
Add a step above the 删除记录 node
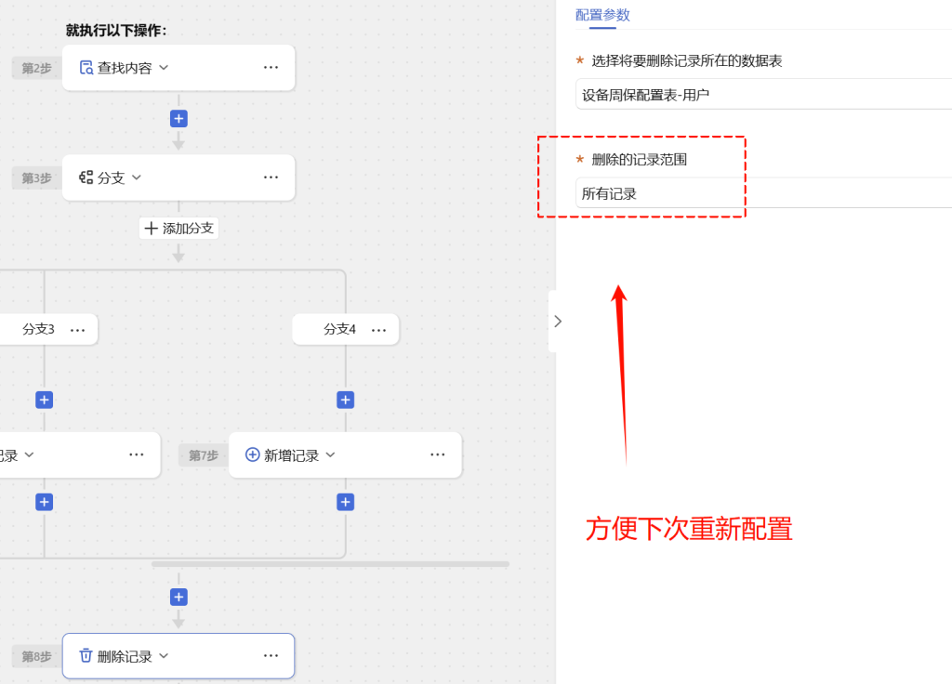pos(178,598)
